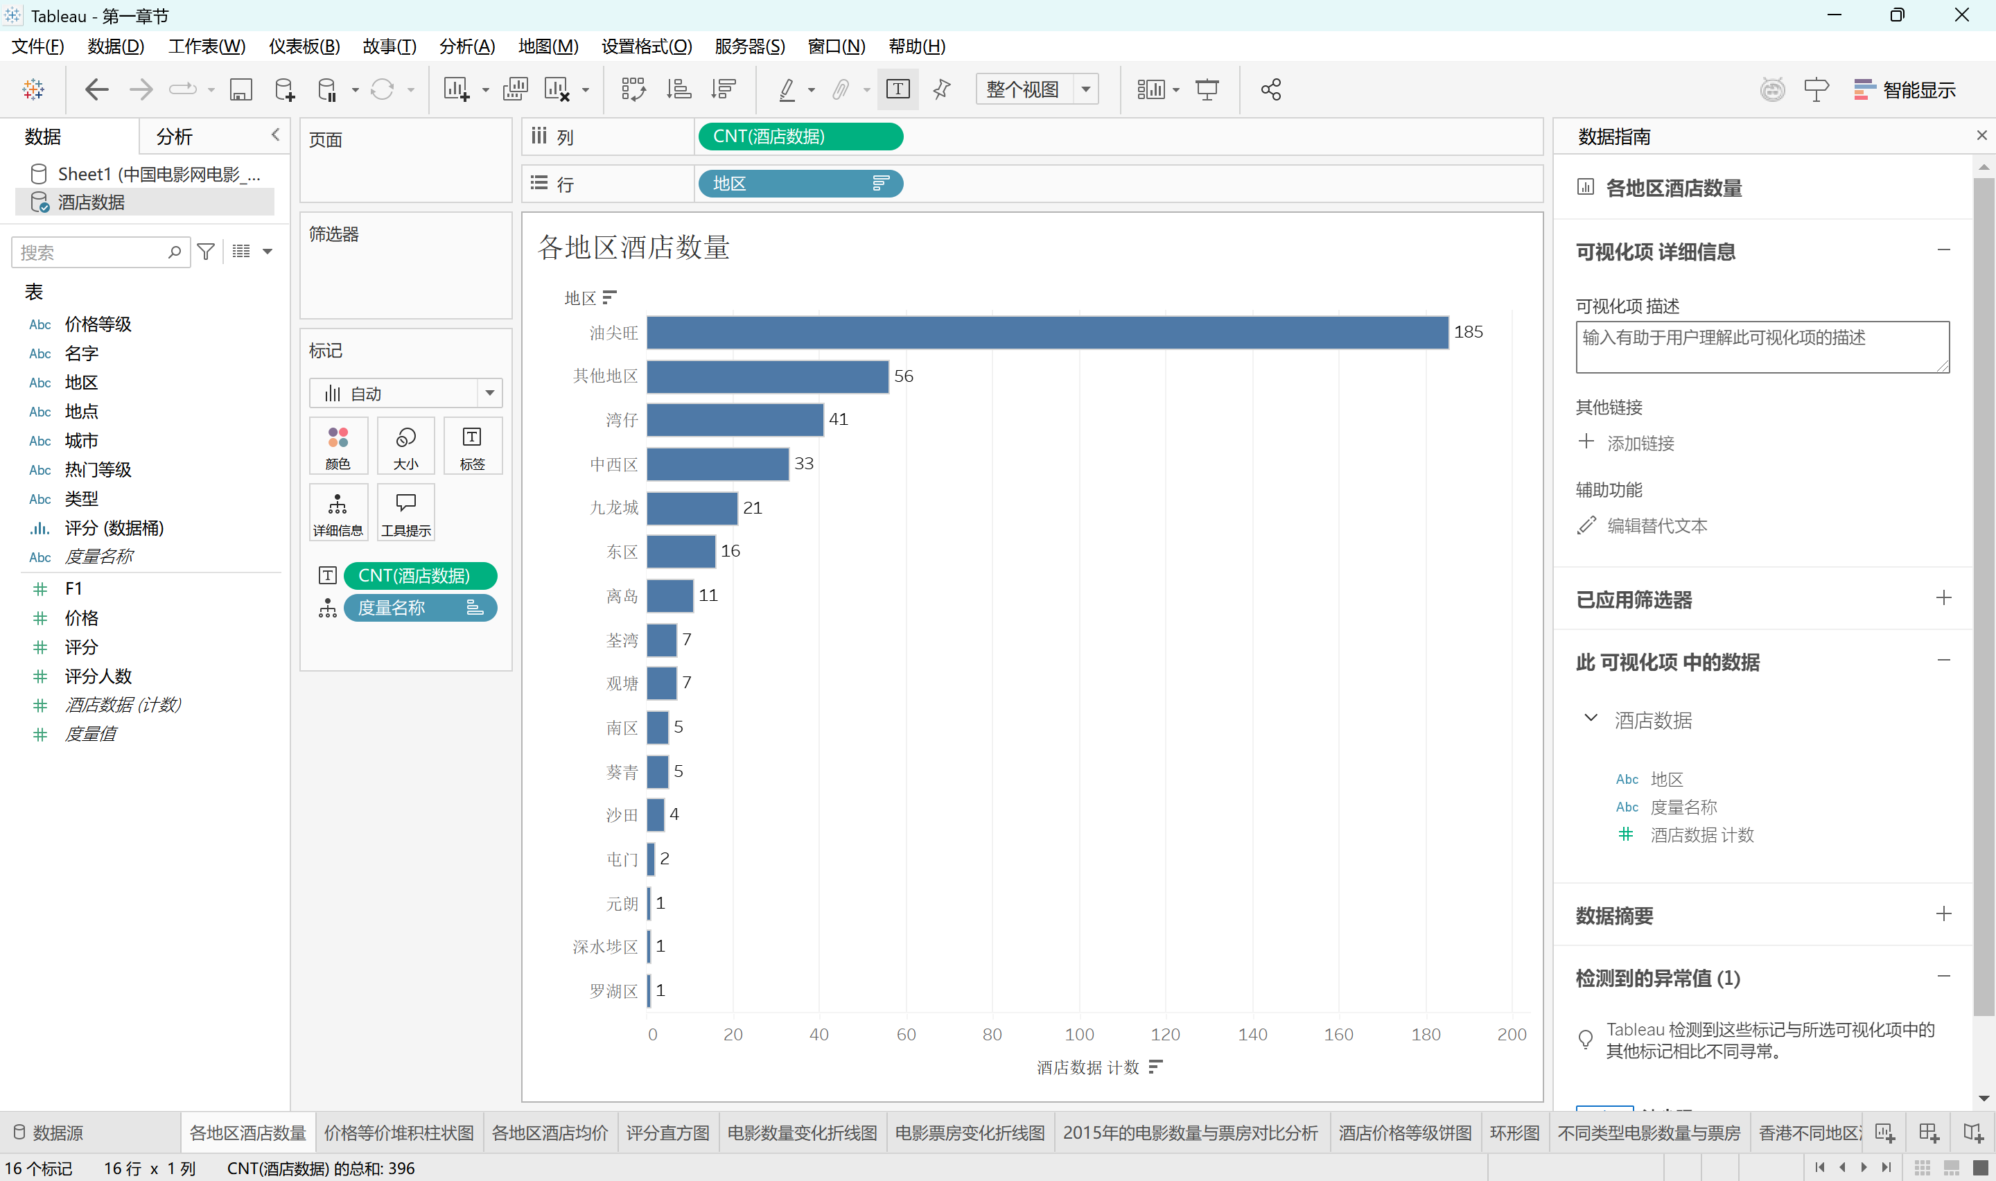Click the 编辑替代文本 link
The image size is (1996, 1181).
point(1656,526)
